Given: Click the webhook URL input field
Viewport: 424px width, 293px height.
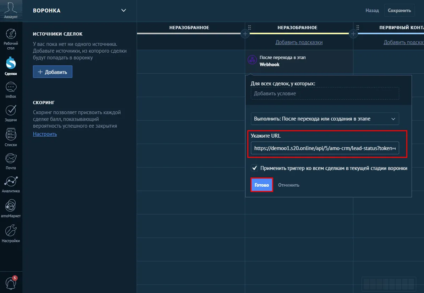Looking at the screenshot, I should click(x=325, y=148).
